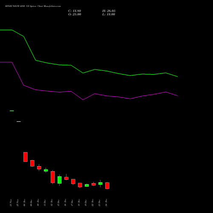Screen dimensions: 213x213
Task: Click the open value "O: 25.00"
Action: pyautogui.click(x=75, y=14)
